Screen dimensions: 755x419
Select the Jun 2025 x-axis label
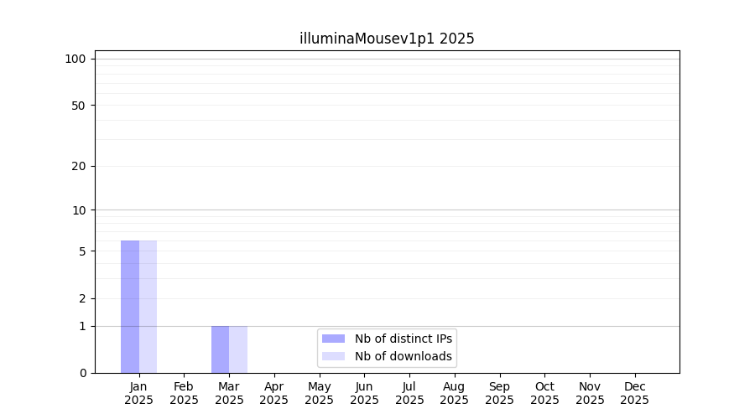[x=364, y=393]
